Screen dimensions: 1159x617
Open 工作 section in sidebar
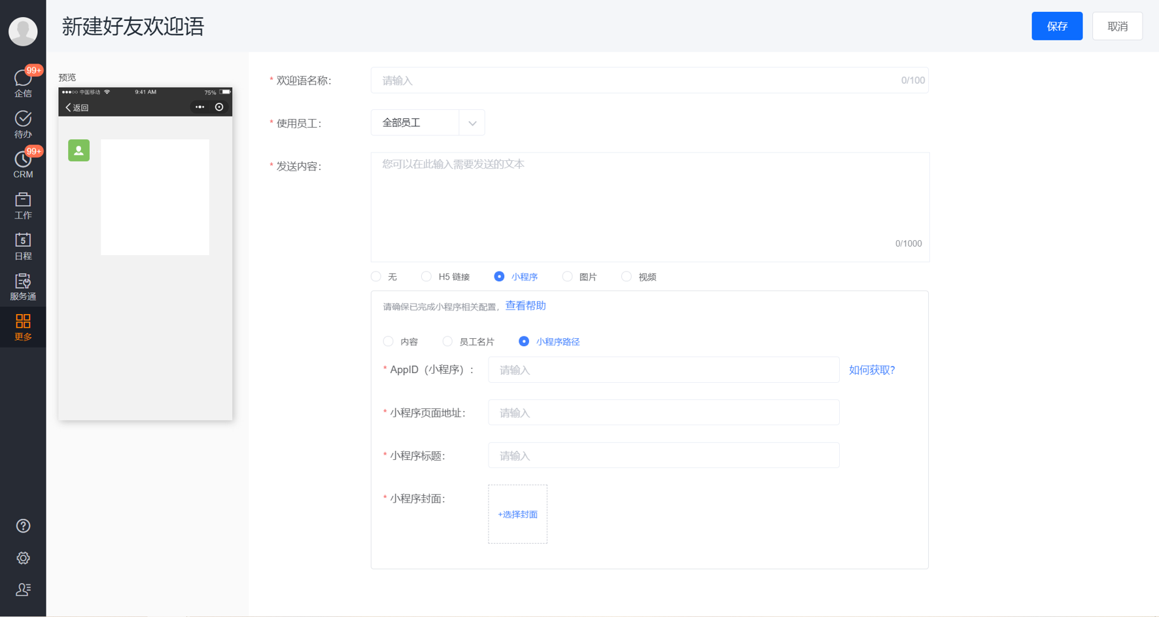click(23, 205)
